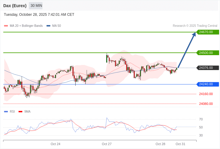Click the RSI legend swatch
The height and width of the screenshot is (149, 220).
point(6,112)
